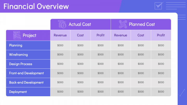
Task: Click the Back-end Development row label
Action: point(26,82)
